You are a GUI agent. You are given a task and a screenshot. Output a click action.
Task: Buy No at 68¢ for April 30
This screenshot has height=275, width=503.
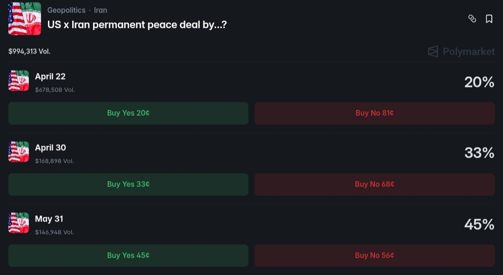coord(374,184)
